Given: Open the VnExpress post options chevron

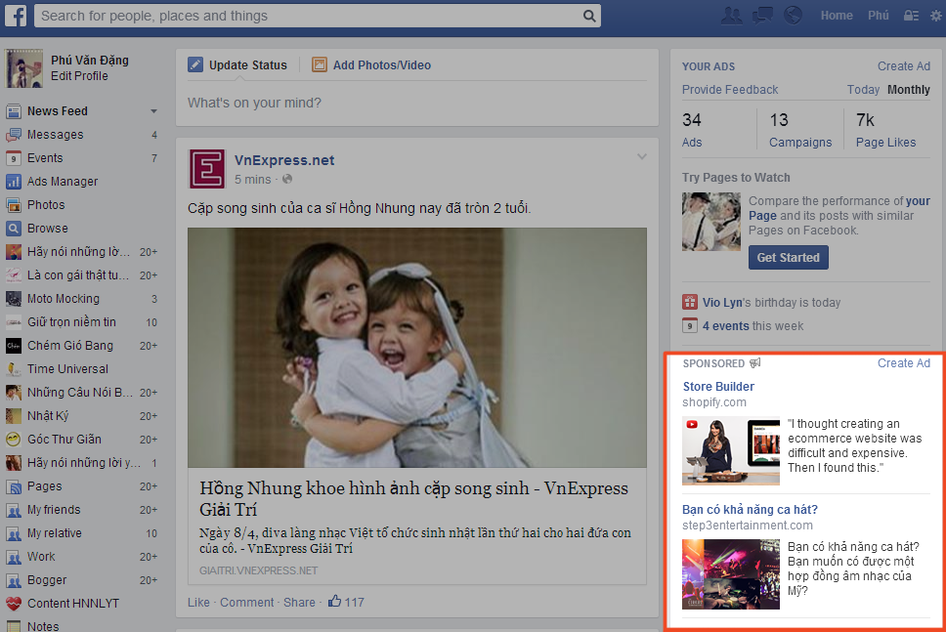Looking at the screenshot, I should pos(642,155).
